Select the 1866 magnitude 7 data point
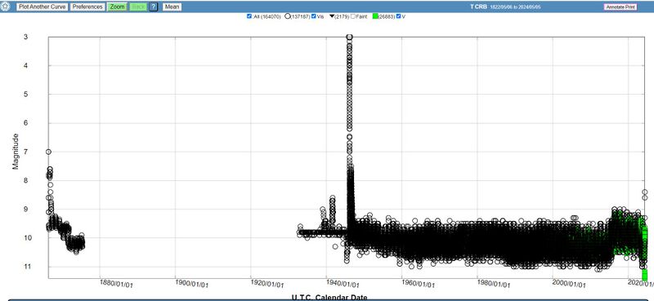 click(x=48, y=152)
